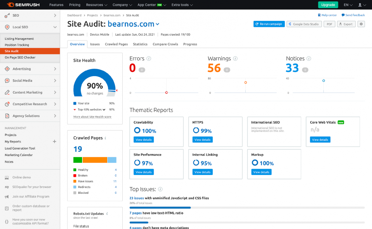Viewport: 372px width, 229px height.
Task: Click the Local SEO pin icon
Action: point(7,27)
